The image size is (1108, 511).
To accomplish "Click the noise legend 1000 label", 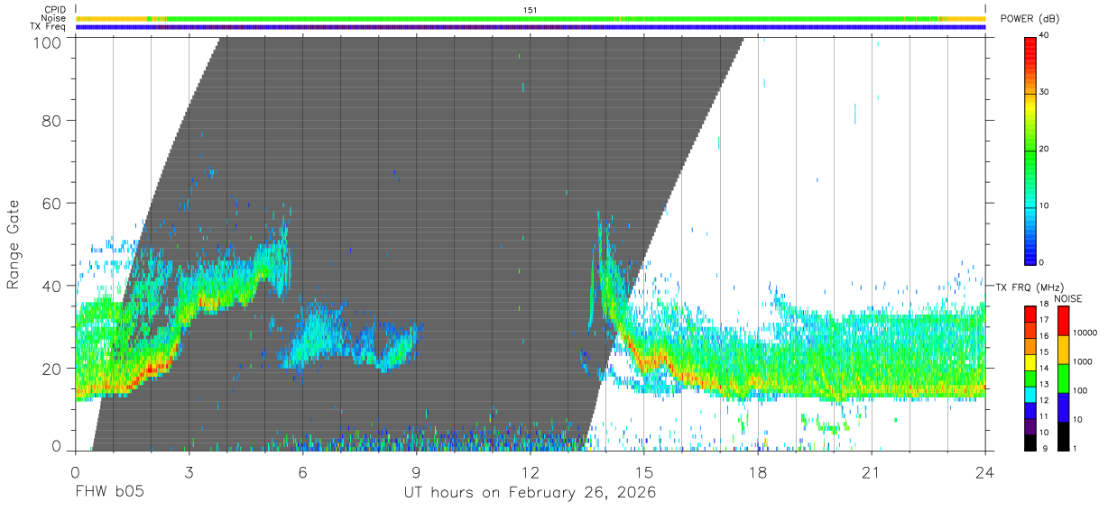I will click(1084, 362).
